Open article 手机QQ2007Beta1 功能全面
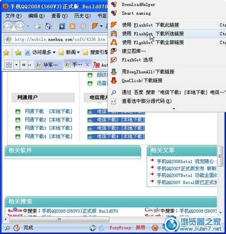 (187, 175)
